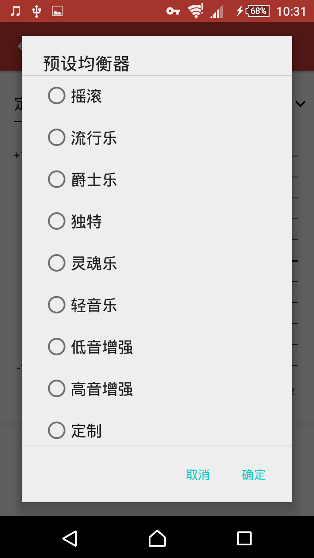The height and width of the screenshot is (558, 314).
Task: Expand the preset dropdown chevron behind dialog
Action: 300,104
